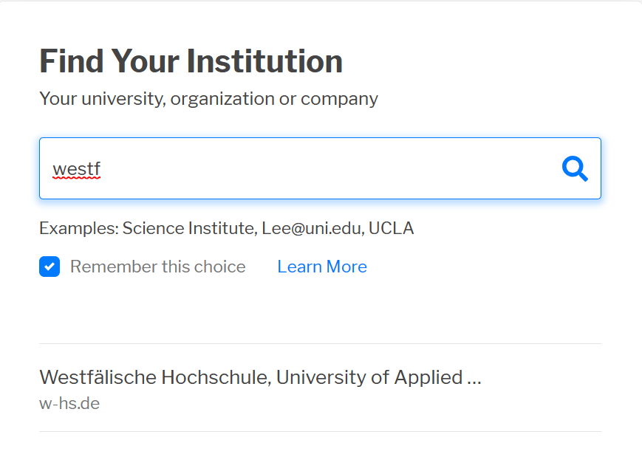642x474 pixels.
Task: Untick the Remember this choice checkbox
Action: (x=49, y=267)
